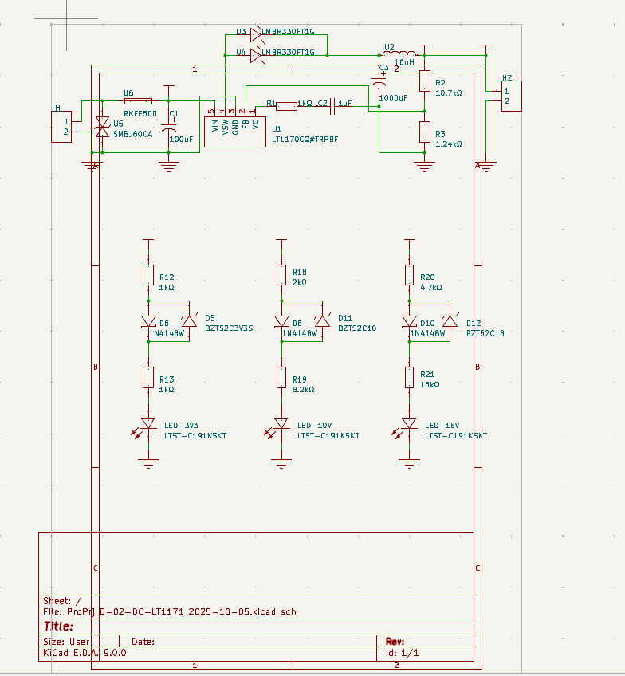Screen dimensions: 625x676
Task: Select the LED-3V3 LED symbol
Action: tap(148, 424)
